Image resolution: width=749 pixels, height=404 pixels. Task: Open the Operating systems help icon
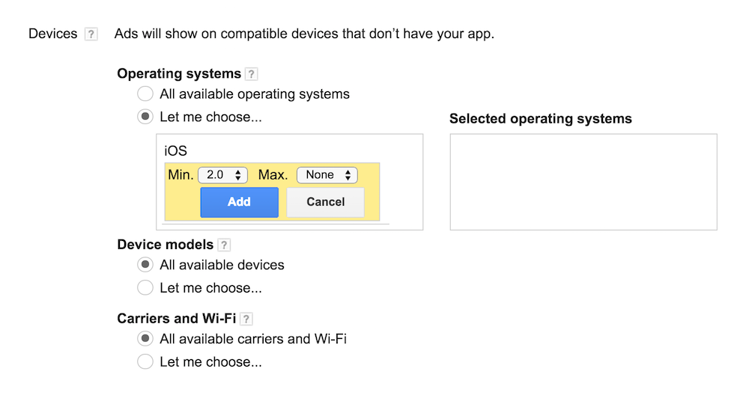click(252, 74)
